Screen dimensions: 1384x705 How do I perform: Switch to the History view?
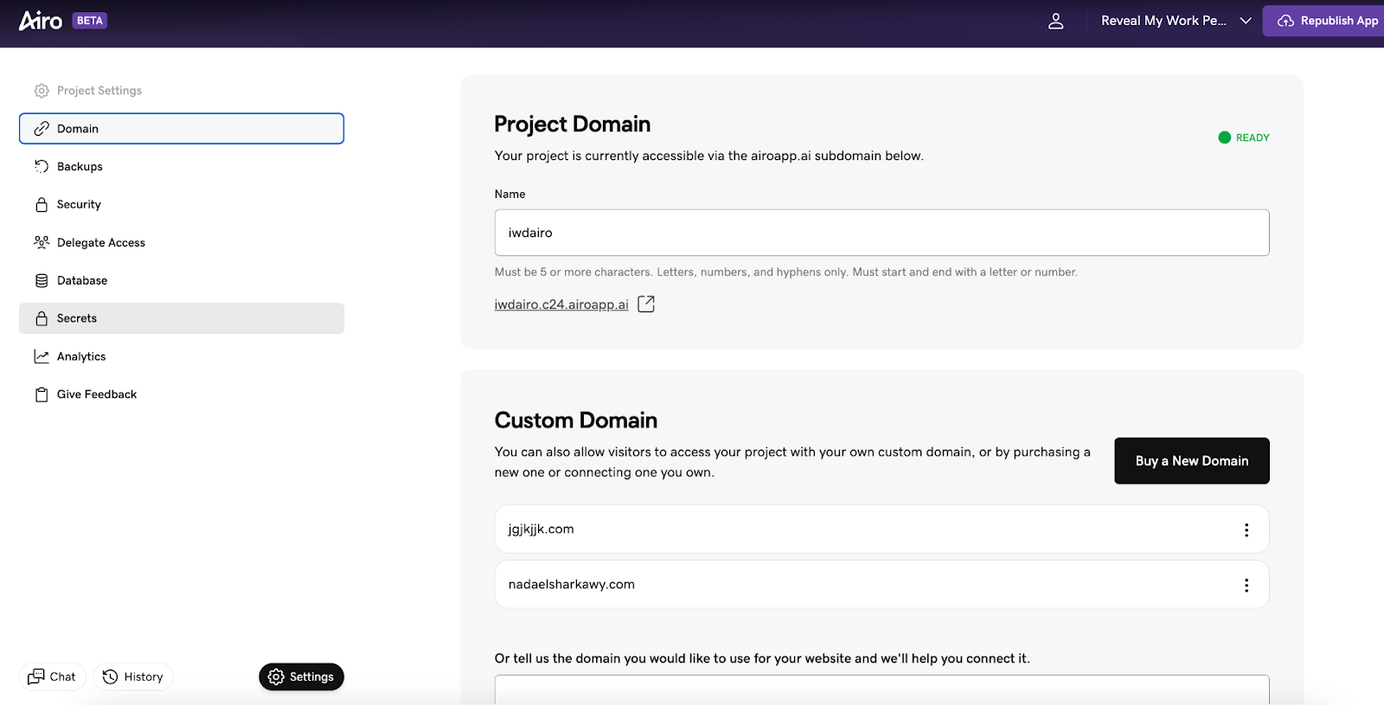coord(133,677)
